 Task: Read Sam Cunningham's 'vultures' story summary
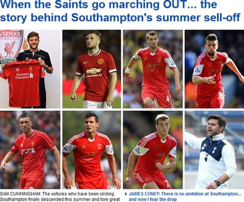(60, 197)
